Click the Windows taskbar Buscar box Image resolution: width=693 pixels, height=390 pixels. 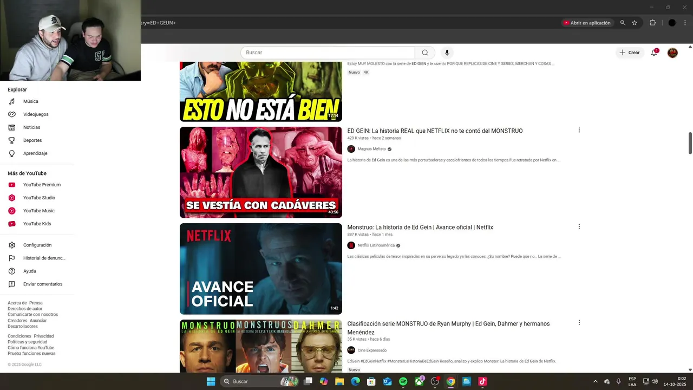click(259, 381)
